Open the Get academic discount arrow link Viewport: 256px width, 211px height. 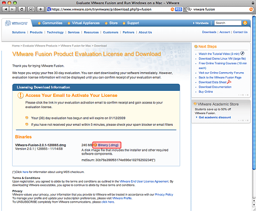(213, 117)
